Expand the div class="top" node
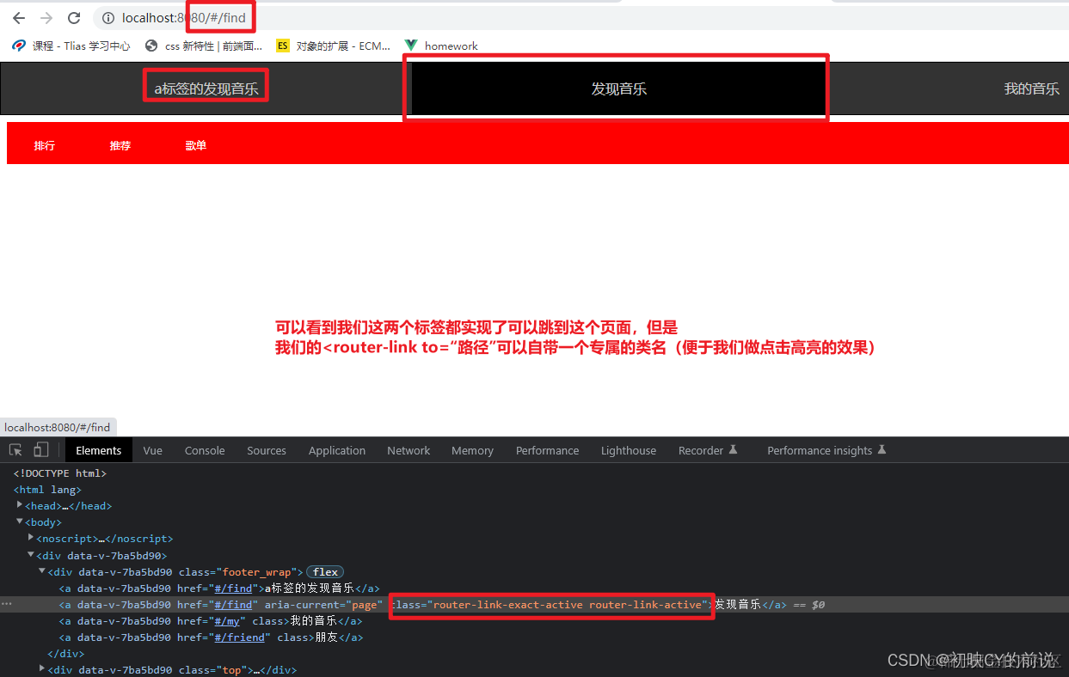This screenshot has height=677, width=1069. pos(42,669)
